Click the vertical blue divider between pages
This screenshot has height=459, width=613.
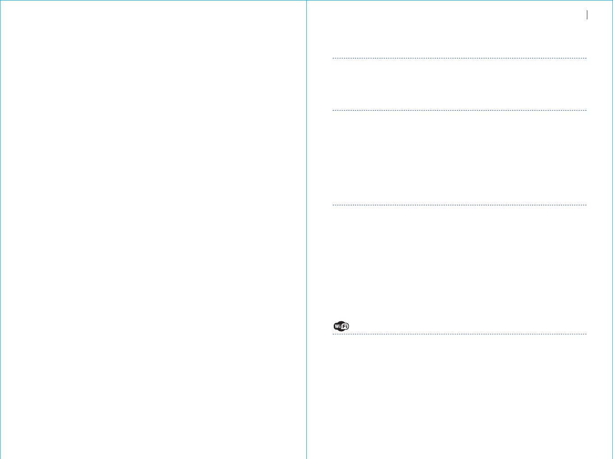pos(306,229)
